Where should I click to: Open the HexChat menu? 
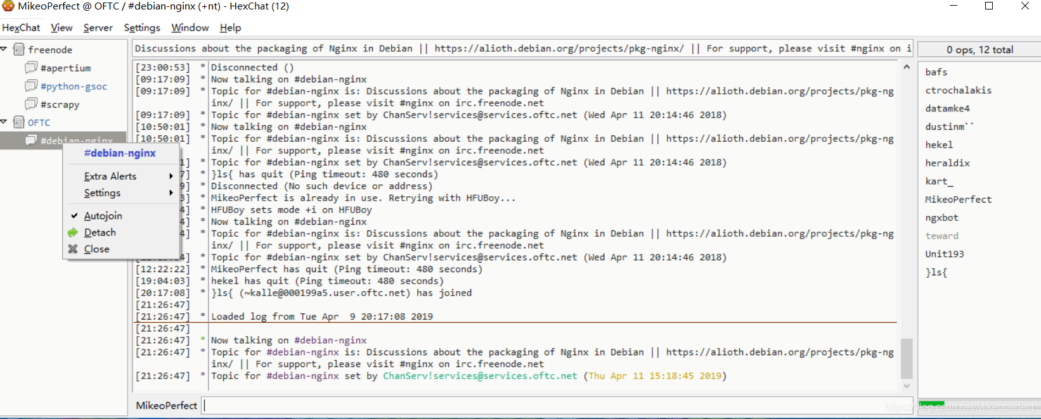[21, 28]
